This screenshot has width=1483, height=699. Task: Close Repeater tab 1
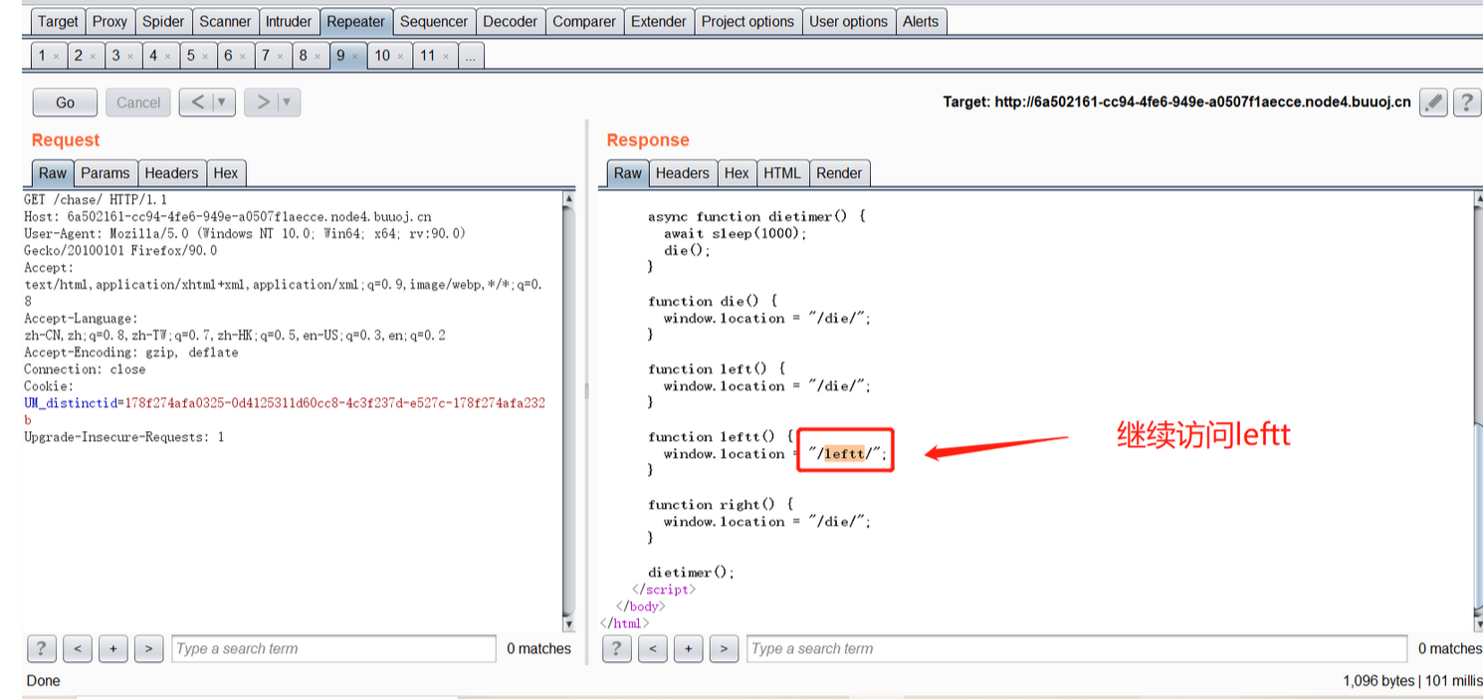[x=56, y=57]
